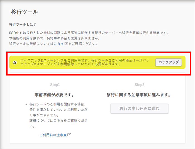This screenshot has height=149, width=195.
Task: Select the 移行ツールとは？ subheading
Action: pos(22,25)
